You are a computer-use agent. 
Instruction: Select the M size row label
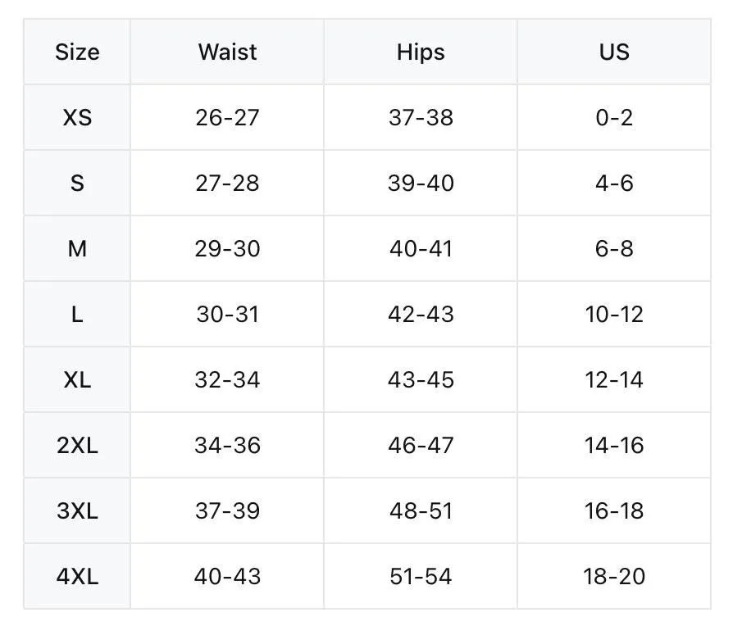(x=77, y=248)
